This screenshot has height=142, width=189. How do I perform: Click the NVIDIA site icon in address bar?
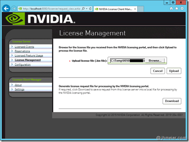[20, 9]
